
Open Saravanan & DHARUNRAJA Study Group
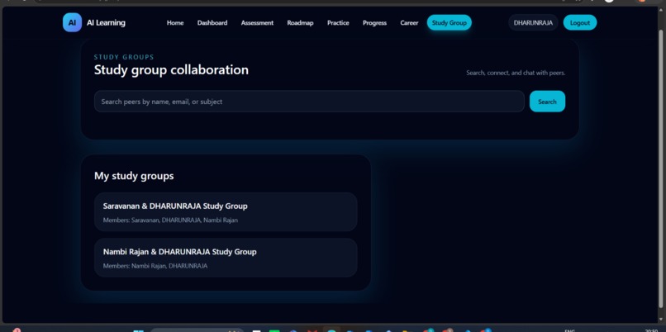tap(226, 212)
